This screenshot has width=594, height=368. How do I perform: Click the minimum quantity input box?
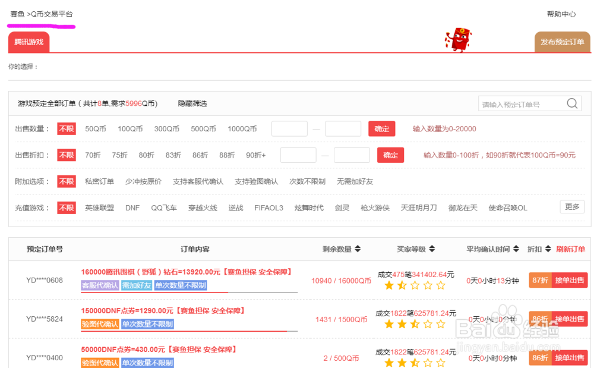coord(289,129)
